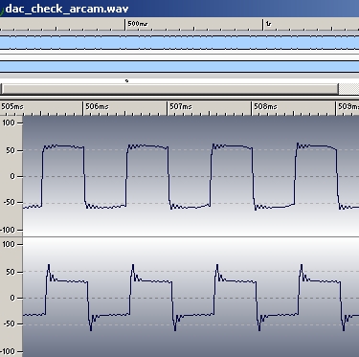Click the 500ms marker in the overview ruler
The image size is (359, 357).
[138, 24]
